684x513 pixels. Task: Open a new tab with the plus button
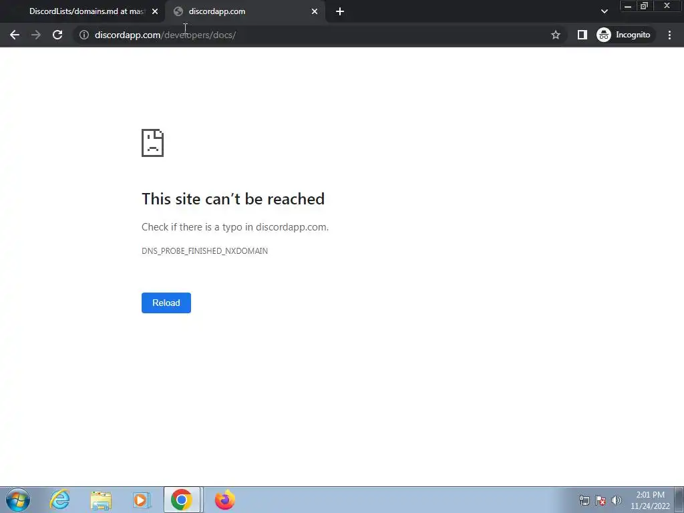(x=340, y=11)
